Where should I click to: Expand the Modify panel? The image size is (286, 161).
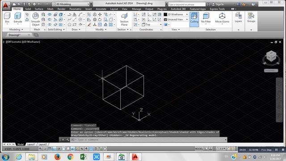(x=101, y=30)
